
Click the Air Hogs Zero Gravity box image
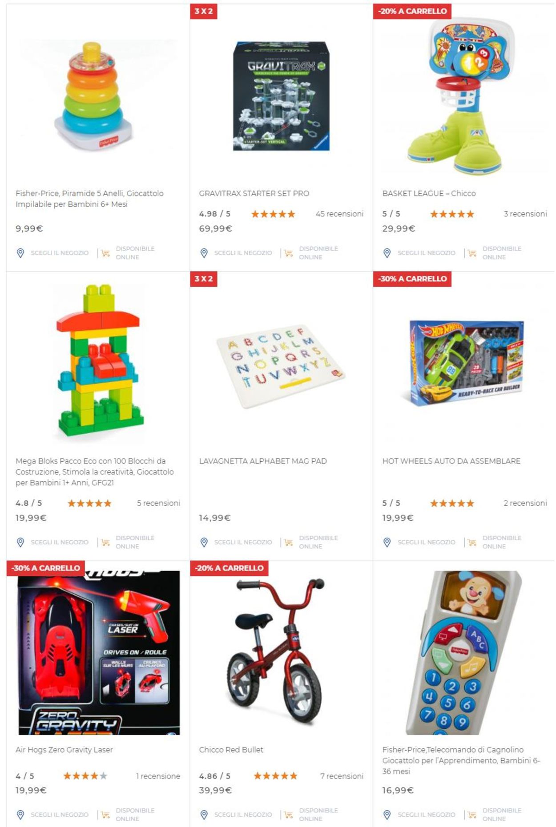(x=99, y=652)
